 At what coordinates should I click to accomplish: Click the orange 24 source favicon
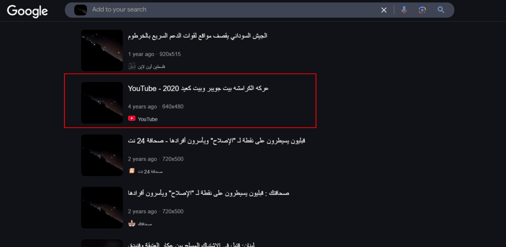coord(132,171)
